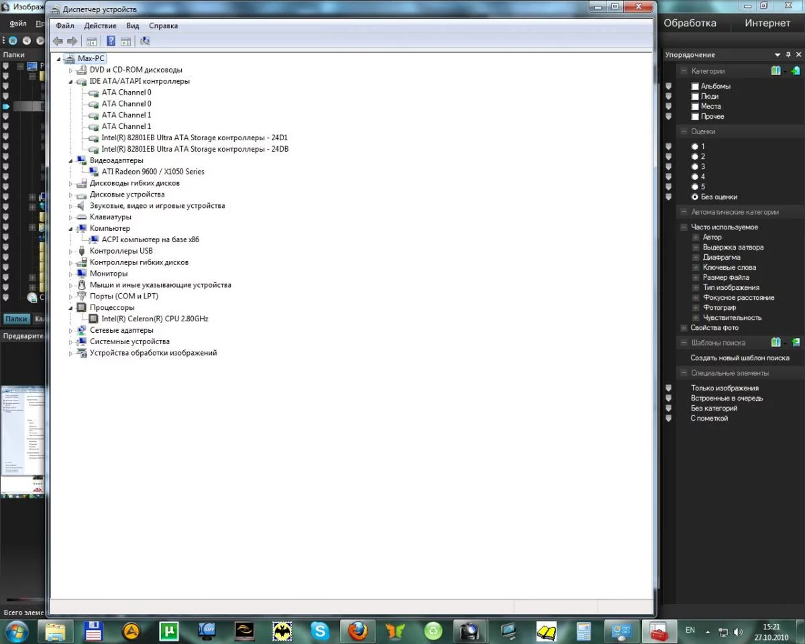Image resolution: width=805 pixels, height=644 pixels.
Task: Select rating 2 radio button
Action: pos(695,156)
